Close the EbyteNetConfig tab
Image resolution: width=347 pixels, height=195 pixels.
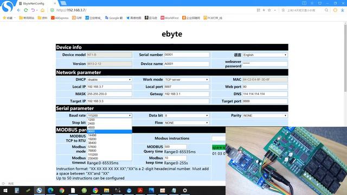(x=55, y=4)
